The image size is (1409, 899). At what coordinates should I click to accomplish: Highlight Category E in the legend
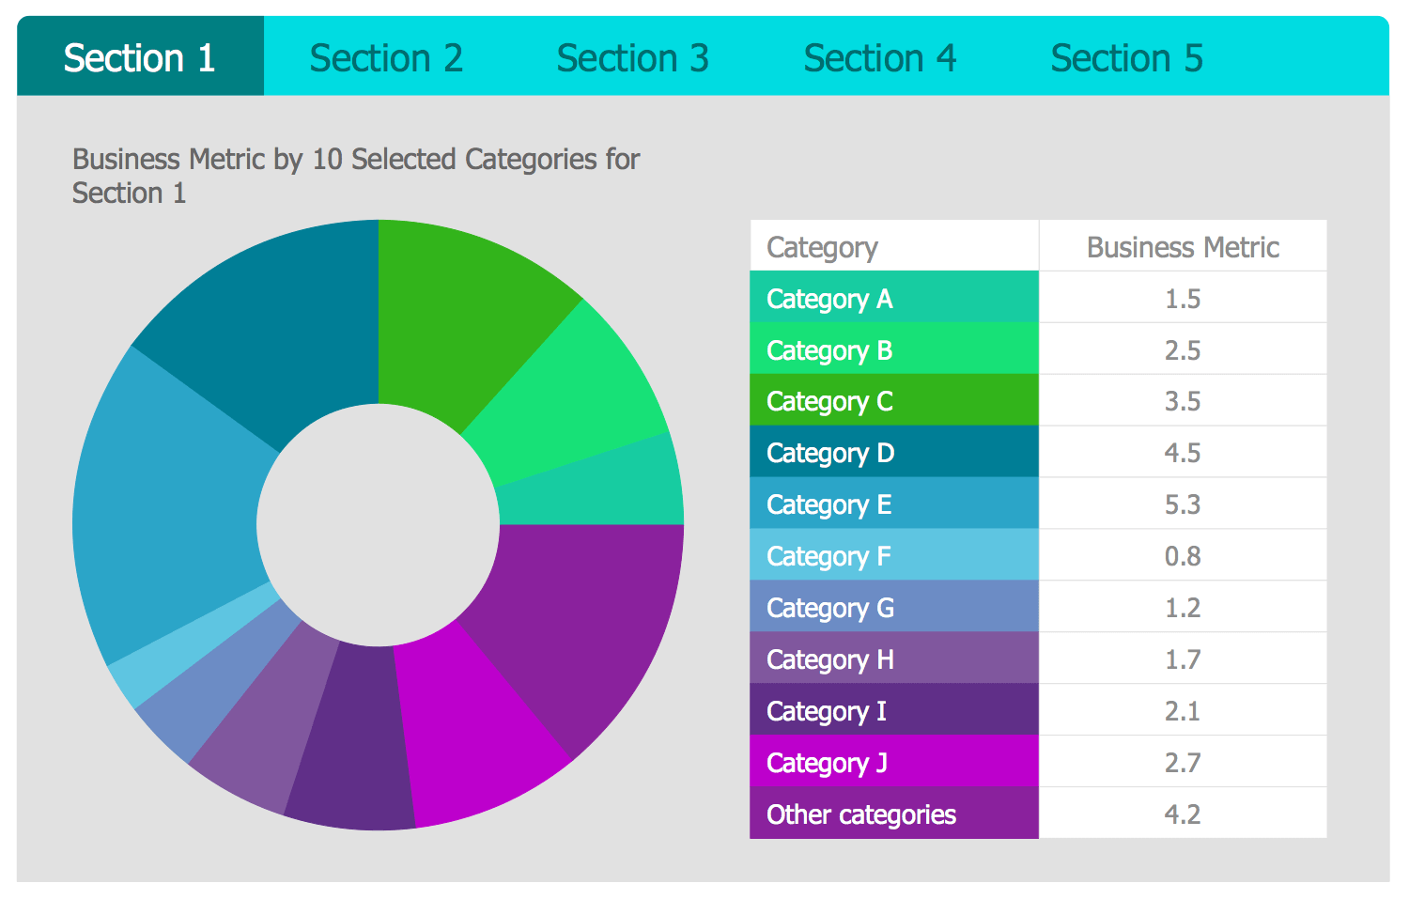(x=893, y=504)
